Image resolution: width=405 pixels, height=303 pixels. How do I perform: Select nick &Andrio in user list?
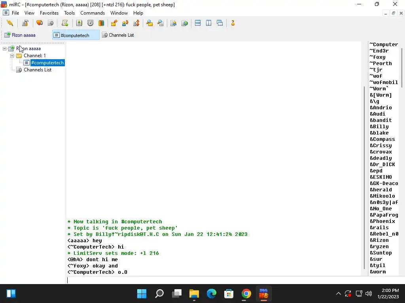coord(381,108)
